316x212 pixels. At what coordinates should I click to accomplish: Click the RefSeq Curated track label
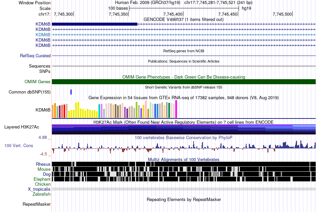point(35,56)
